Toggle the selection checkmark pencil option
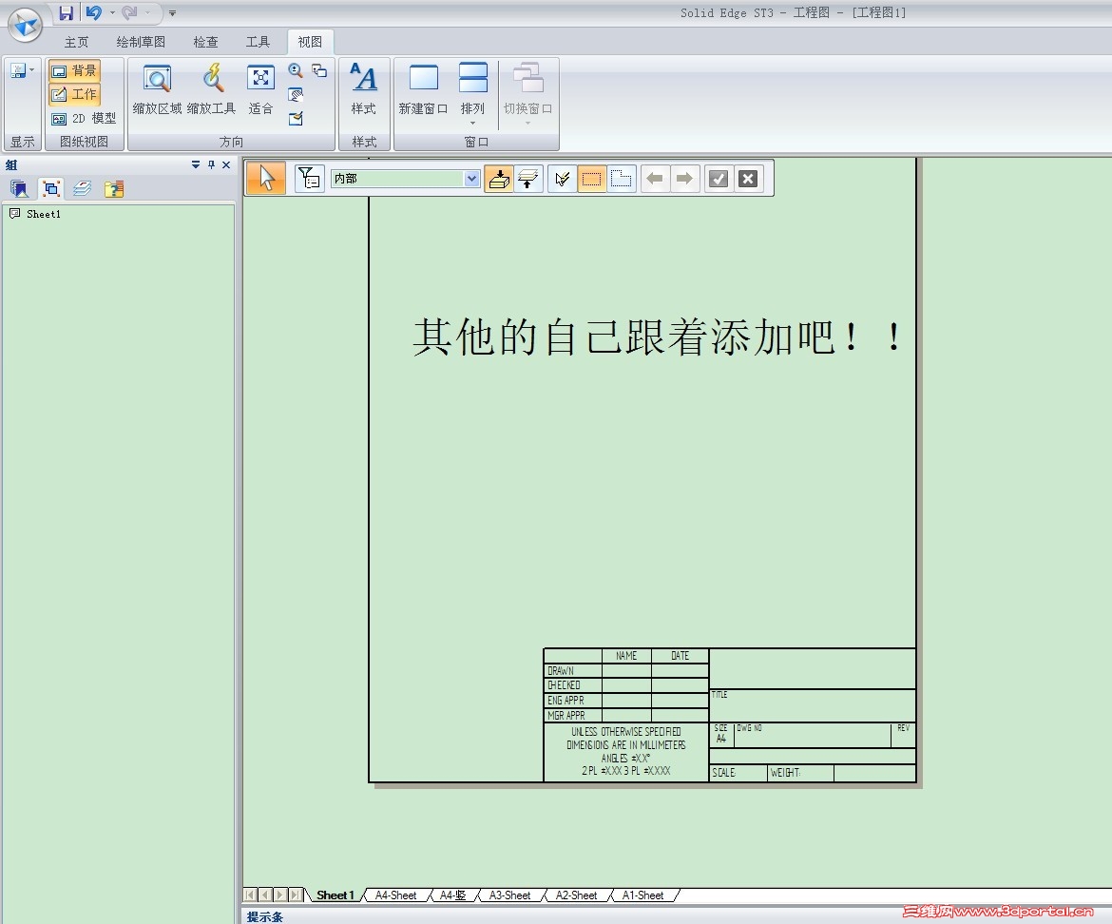This screenshot has height=924, width=1112. pyautogui.click(x=563, y=179)
